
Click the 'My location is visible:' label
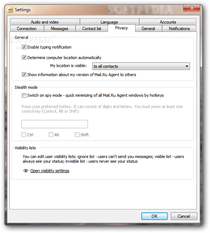point(68,66)
